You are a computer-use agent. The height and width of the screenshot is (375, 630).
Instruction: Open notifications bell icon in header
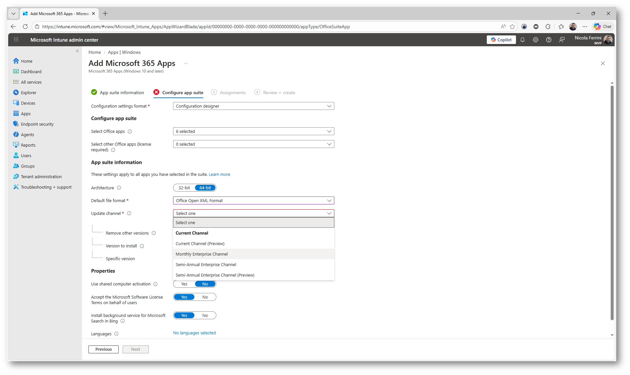tap(522, 40)
